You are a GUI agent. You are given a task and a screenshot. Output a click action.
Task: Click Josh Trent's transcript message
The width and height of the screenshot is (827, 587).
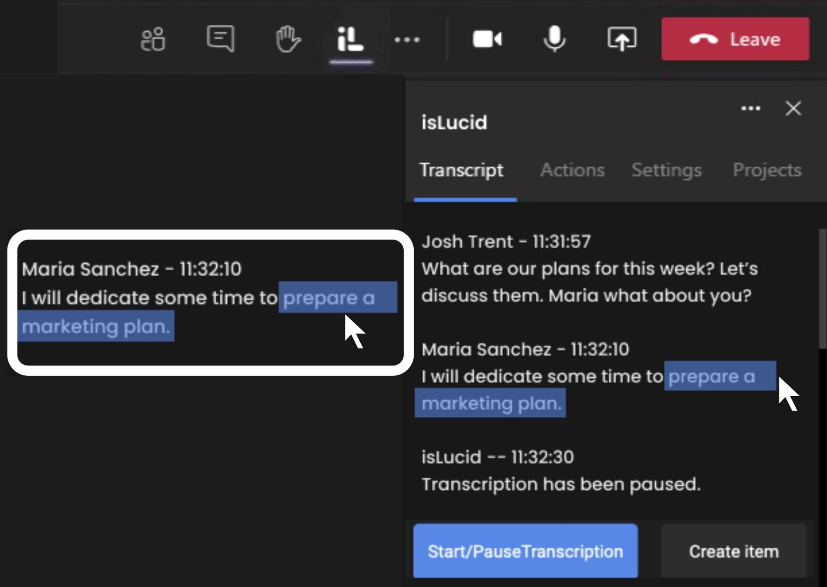[x=589, y=282]
